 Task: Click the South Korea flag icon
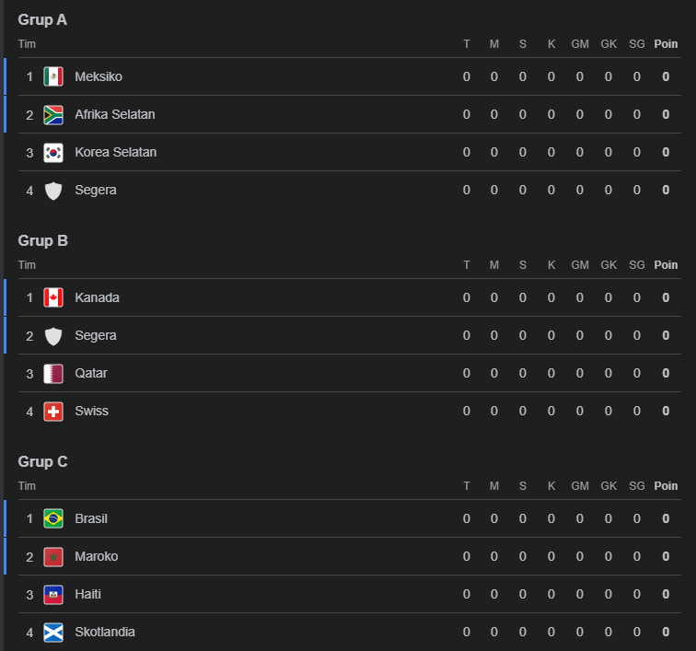[x=53, y=152]
